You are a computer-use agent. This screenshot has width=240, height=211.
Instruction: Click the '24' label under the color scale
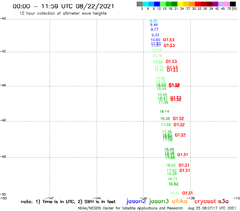point(182,9)
